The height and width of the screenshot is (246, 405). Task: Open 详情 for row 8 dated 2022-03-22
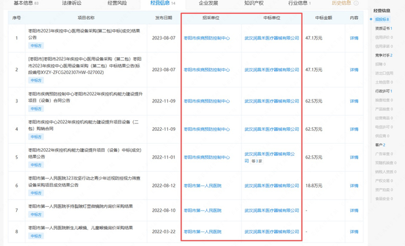[x=354, y=232]
